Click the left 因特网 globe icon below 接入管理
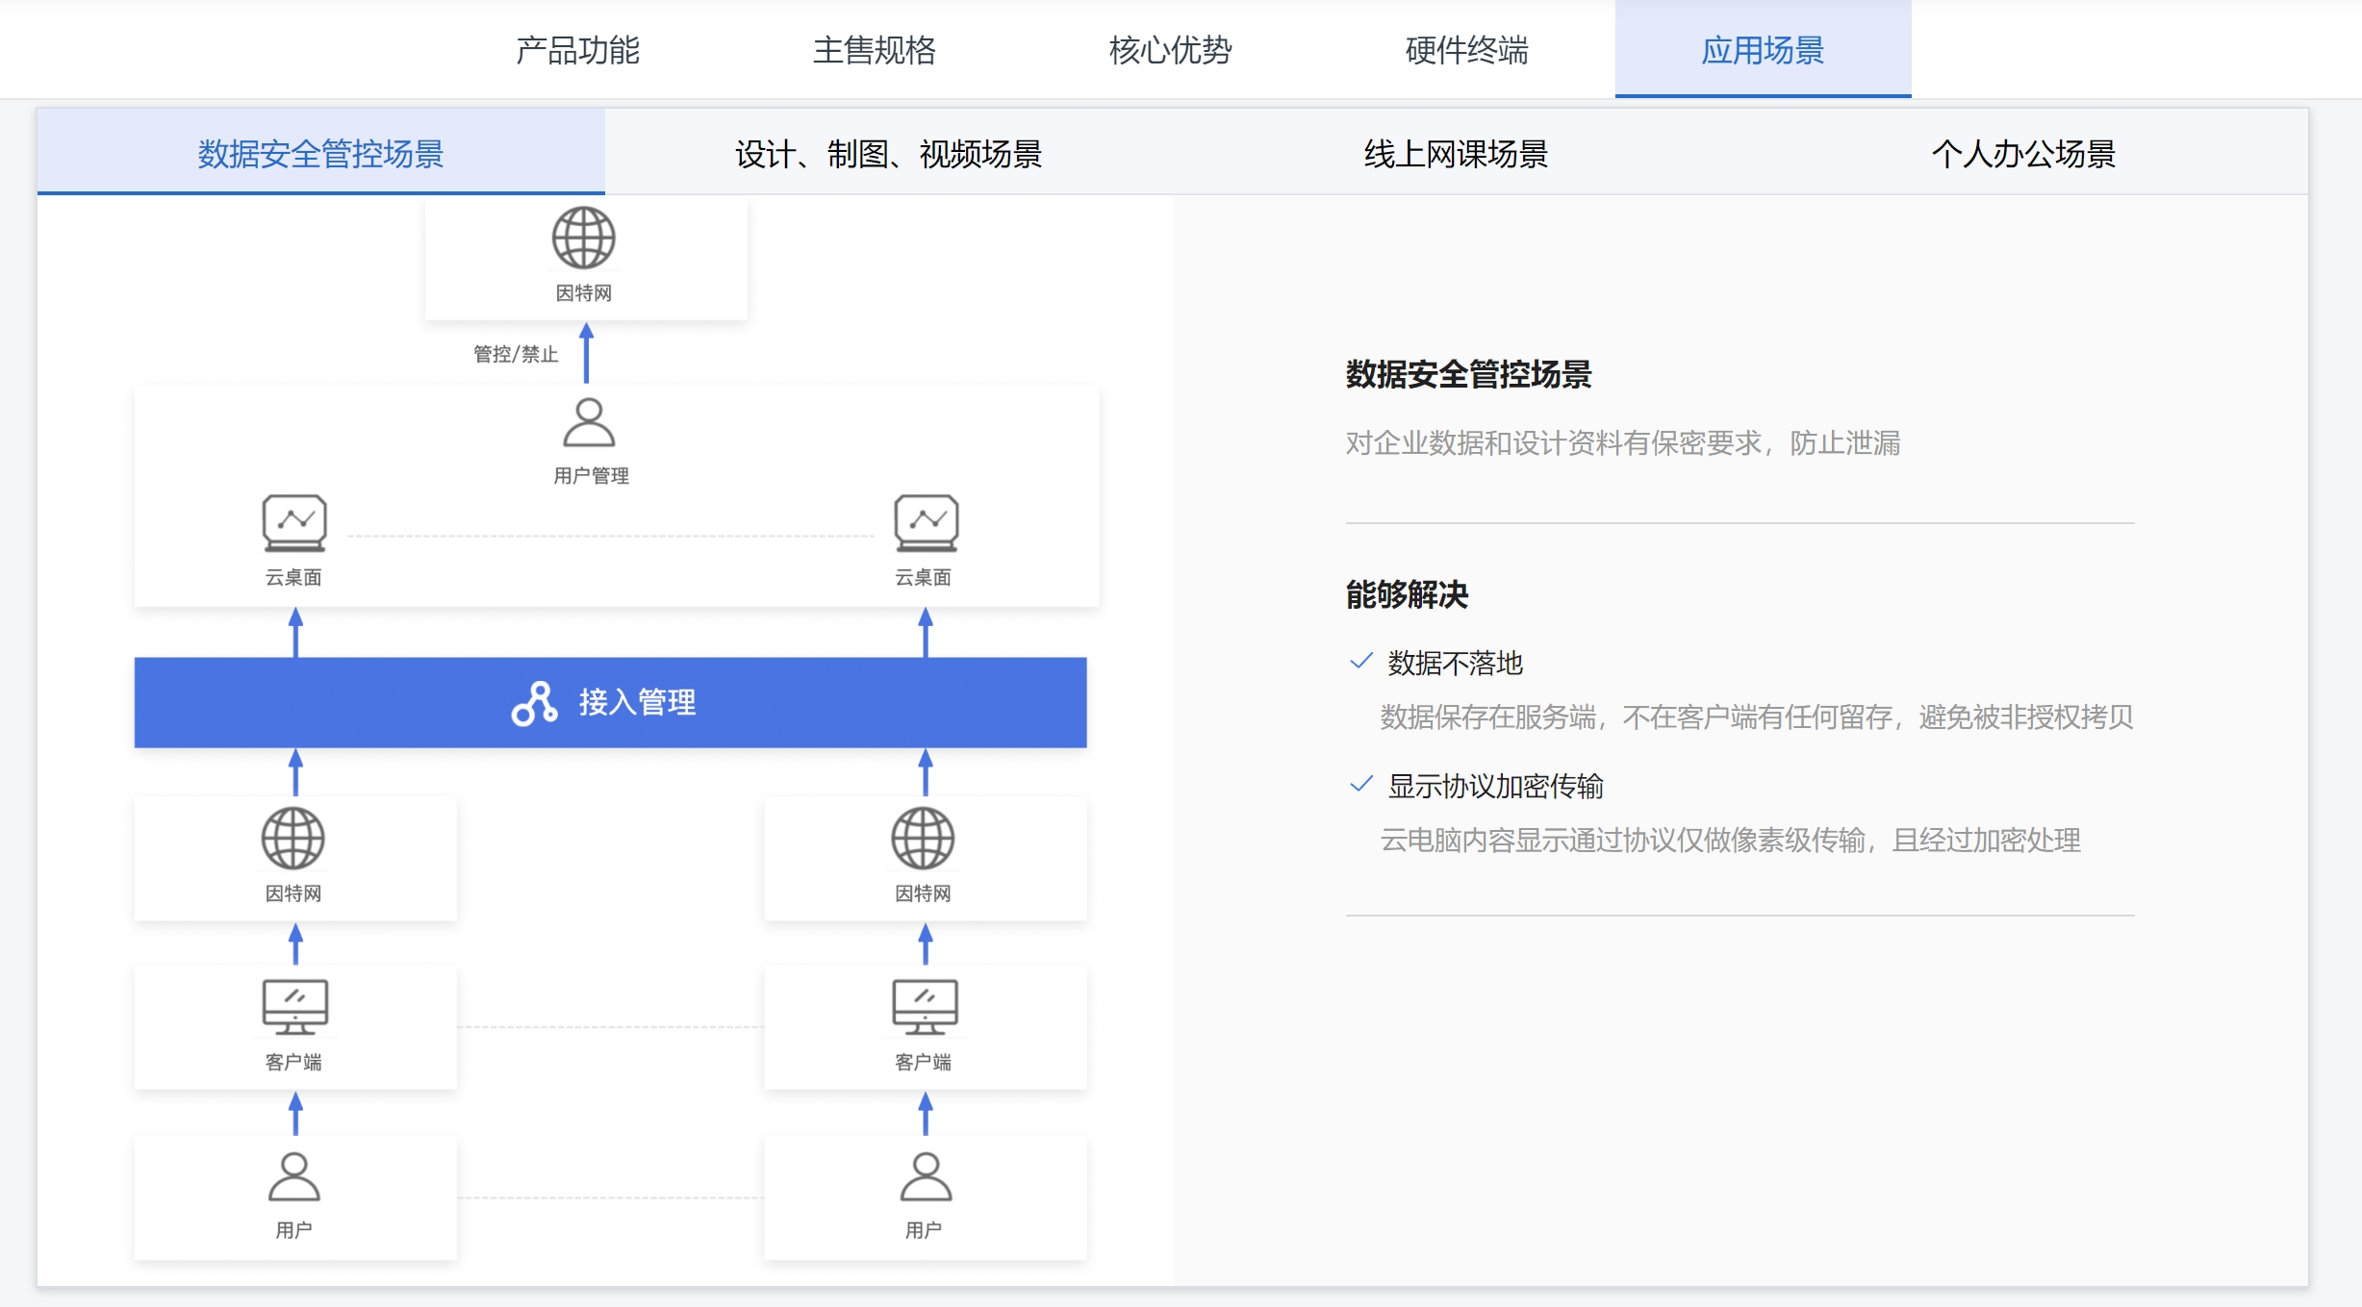The width and height of the screenshot is (2362, 1307). click(293, 838)
